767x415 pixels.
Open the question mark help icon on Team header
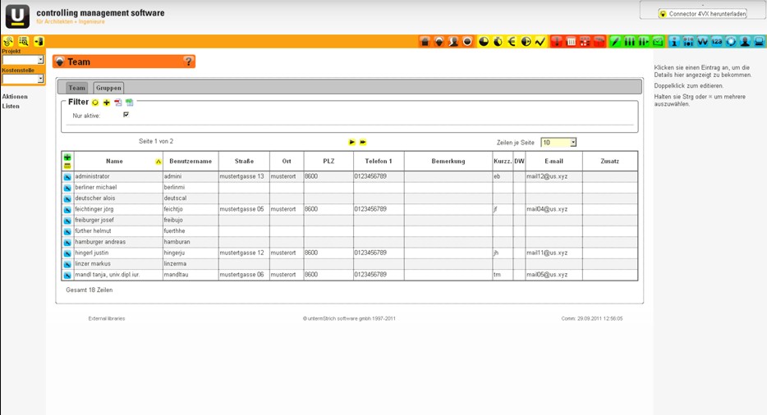click(x=188, y=62)
